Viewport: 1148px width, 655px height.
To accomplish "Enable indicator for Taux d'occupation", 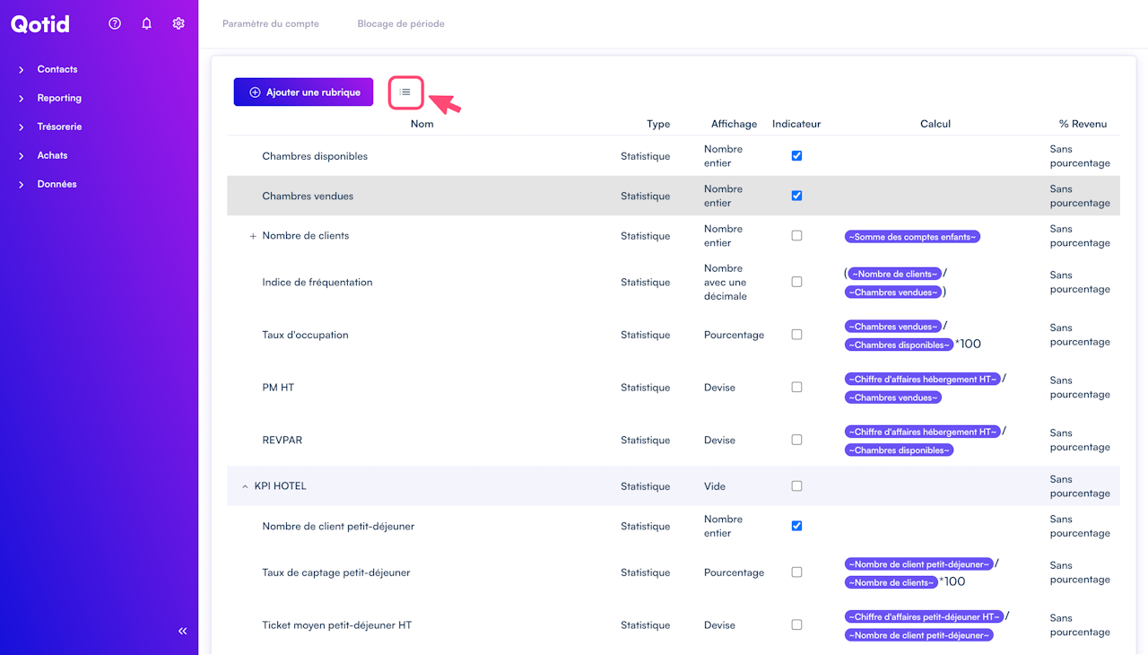I will point(796,335).
